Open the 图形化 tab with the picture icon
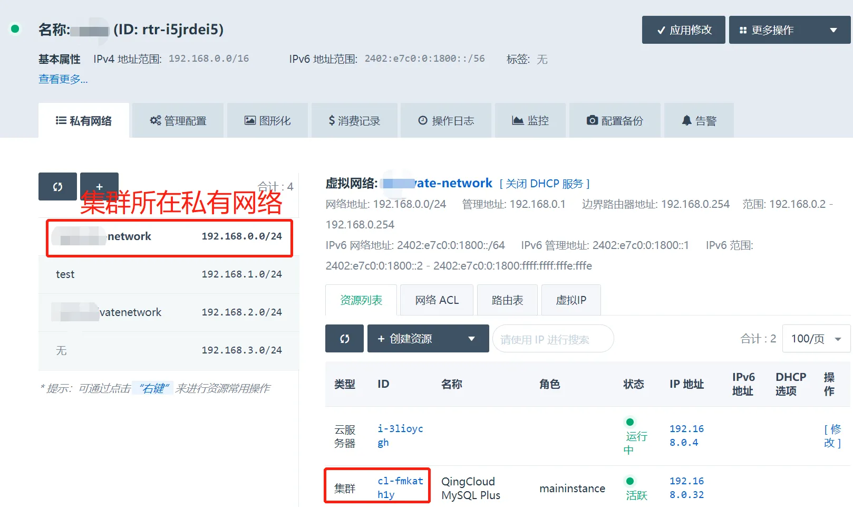 coord(268,121)
